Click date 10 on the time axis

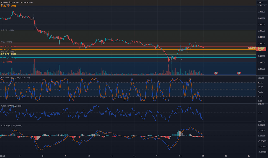pyautogui.click(x=89, y=156)
